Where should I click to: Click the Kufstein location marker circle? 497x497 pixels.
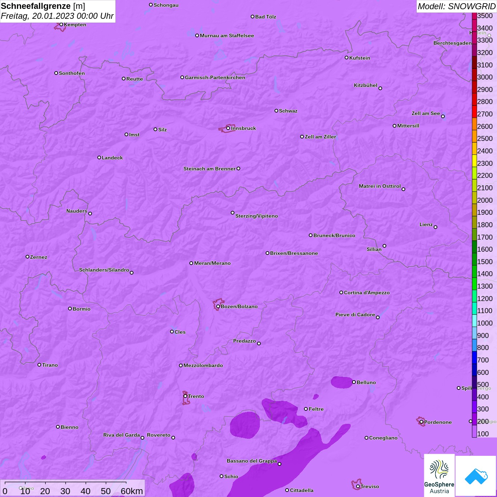click(346, 58)
